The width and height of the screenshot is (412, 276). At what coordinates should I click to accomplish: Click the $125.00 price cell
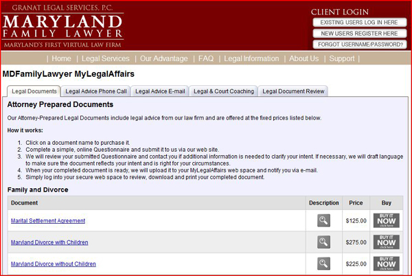(x=356, y=221)
